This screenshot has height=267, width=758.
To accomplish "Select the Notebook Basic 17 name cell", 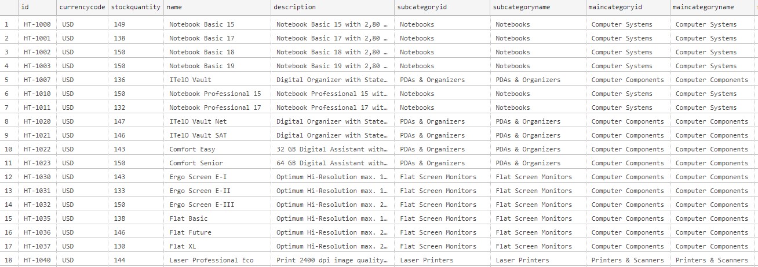I will tap(217, 38).
